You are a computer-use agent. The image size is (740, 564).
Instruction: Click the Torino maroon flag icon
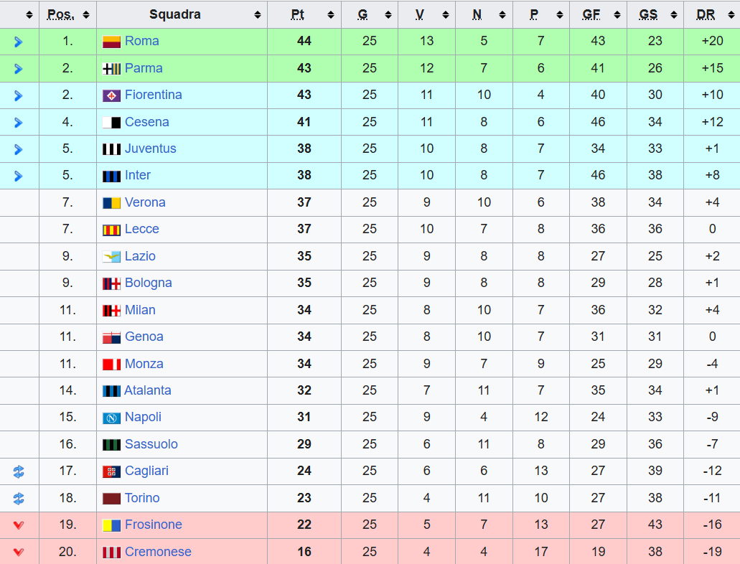111,499
